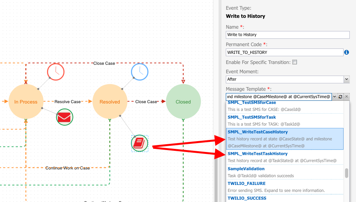Click the Write to History event type heading

coord(246,16)
